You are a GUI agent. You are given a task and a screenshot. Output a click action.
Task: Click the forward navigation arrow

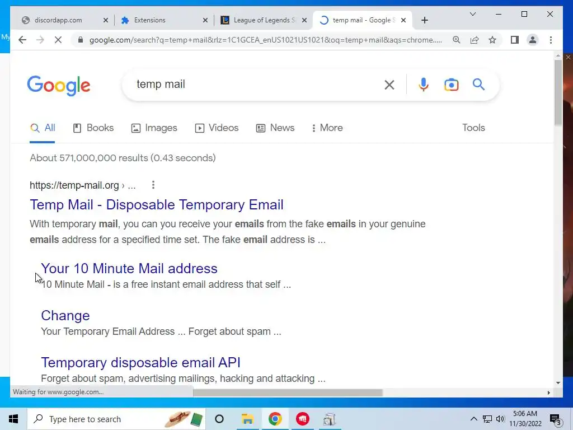[x=40, y=40]
